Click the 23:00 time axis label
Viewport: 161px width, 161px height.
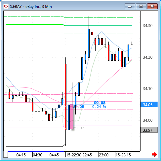click(x=103, y=155)
